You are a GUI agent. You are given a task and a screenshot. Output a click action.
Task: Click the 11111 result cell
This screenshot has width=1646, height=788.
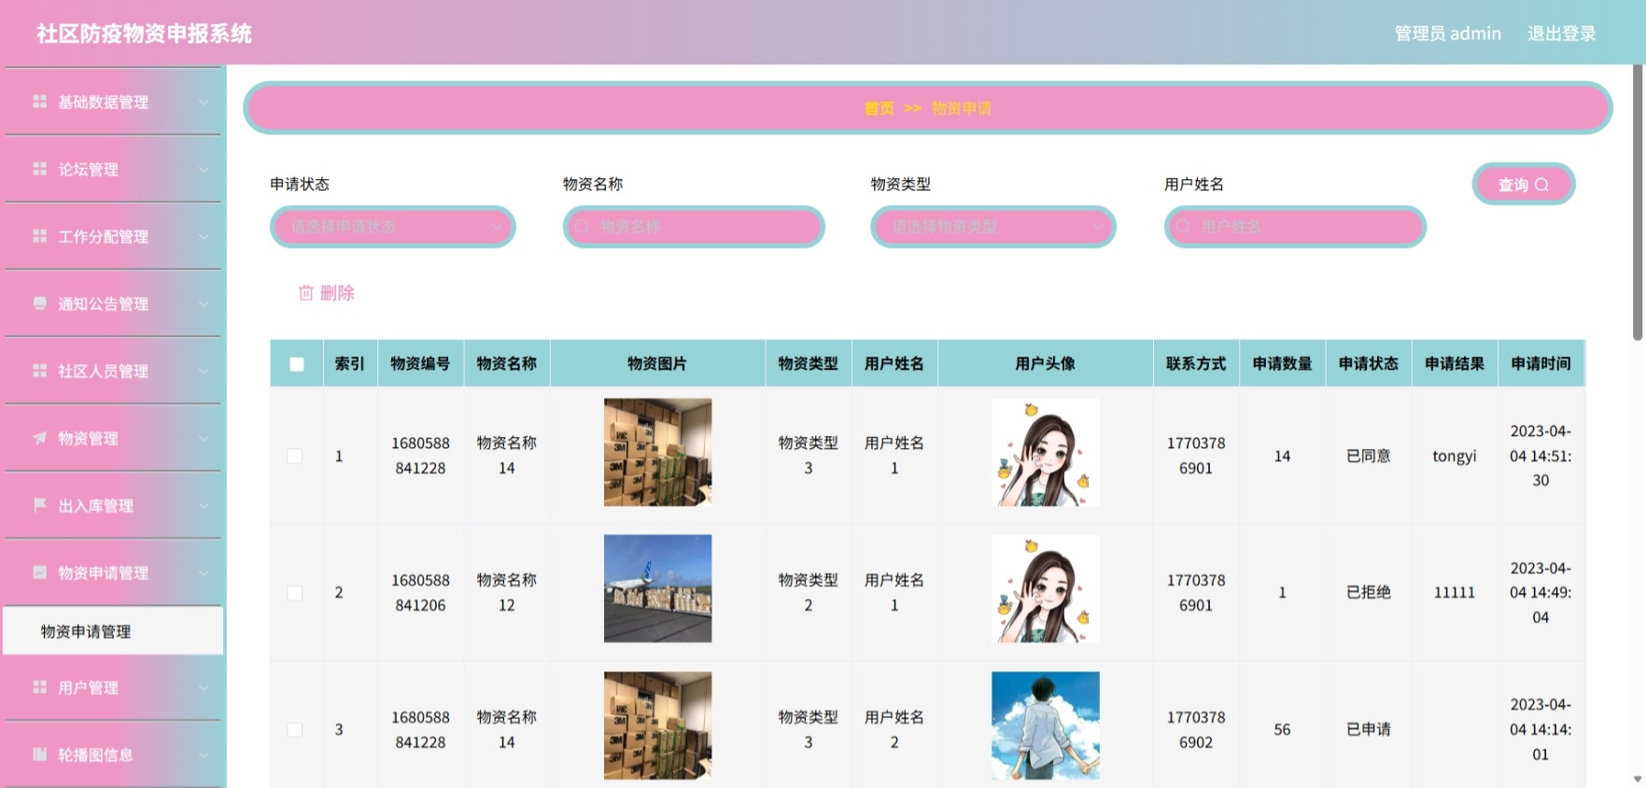tap(1455, 593)
